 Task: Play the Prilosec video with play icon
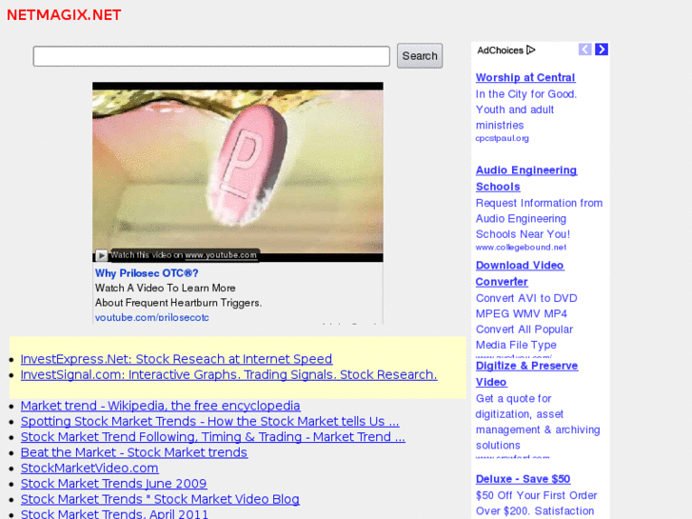point(101,255)
